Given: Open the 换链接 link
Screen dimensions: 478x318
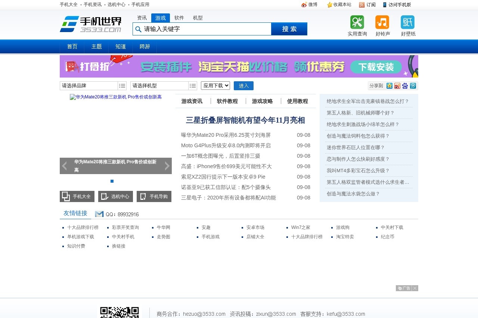Looking at the screenshot, I should click(119, 246).
